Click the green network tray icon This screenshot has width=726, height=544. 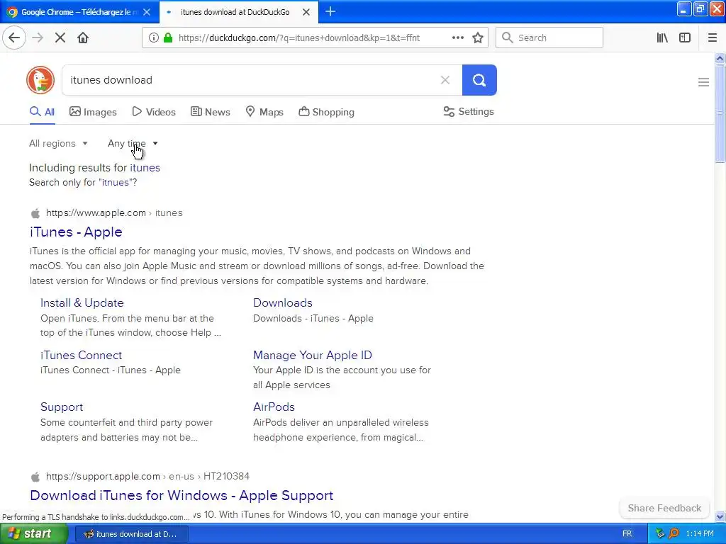660,533
